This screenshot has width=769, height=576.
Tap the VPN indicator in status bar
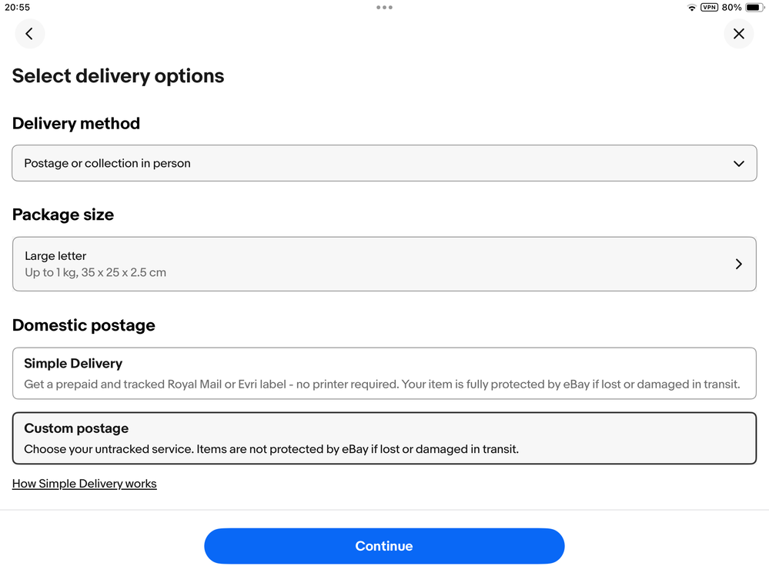point(709,8)
